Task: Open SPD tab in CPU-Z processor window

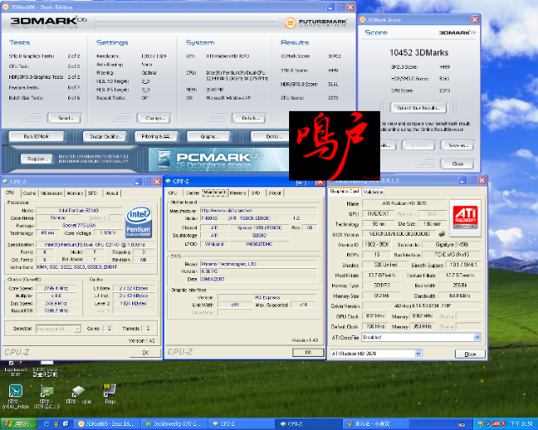Action: tap(92, 193)
